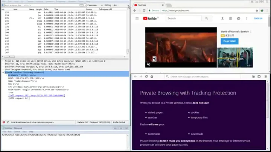Expand the M-SEARCH * HTTP/1.1 row
Image resolution: width=271 pixels, height=152 pixels.
coord(6,75)
